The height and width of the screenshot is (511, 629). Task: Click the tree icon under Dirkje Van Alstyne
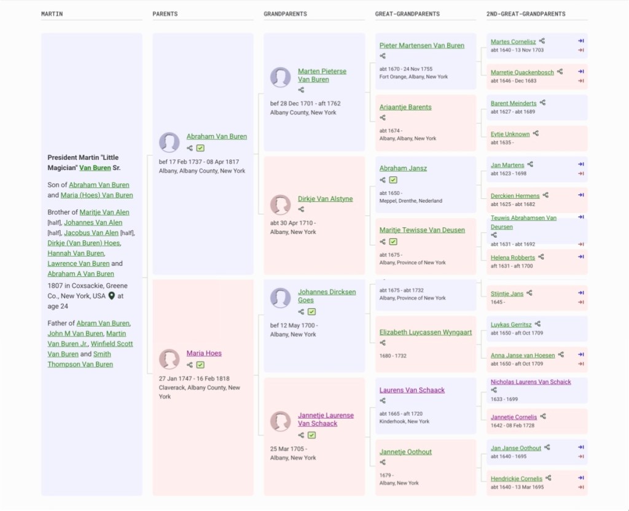pyautogui.click(x=301, y=210)
